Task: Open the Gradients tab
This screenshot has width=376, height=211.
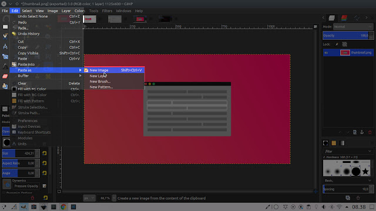Action: tap(342, 143)
